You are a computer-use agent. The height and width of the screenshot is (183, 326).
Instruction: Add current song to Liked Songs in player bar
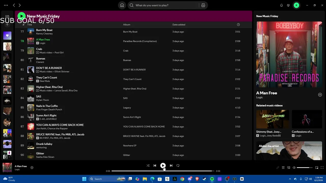pos(32,168)
